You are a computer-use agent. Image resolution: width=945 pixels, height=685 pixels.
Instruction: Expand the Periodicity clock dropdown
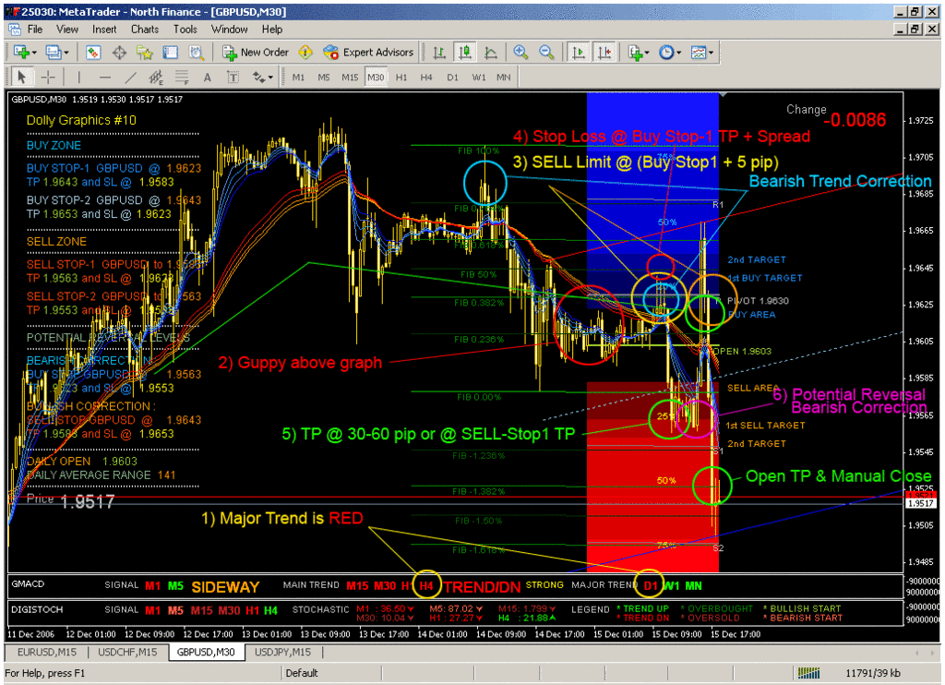tap(669, 53)
